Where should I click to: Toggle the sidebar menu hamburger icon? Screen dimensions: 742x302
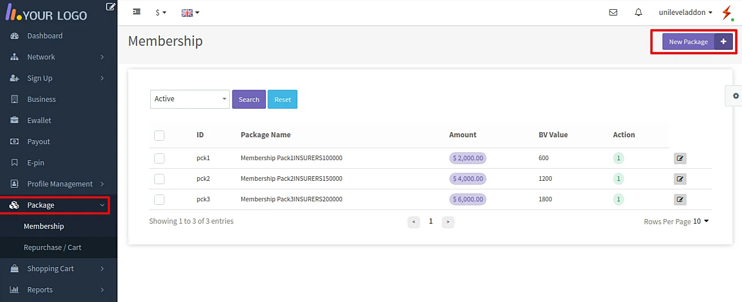coord(136,11)
